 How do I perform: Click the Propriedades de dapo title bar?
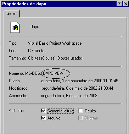click(x=59, y=4)
